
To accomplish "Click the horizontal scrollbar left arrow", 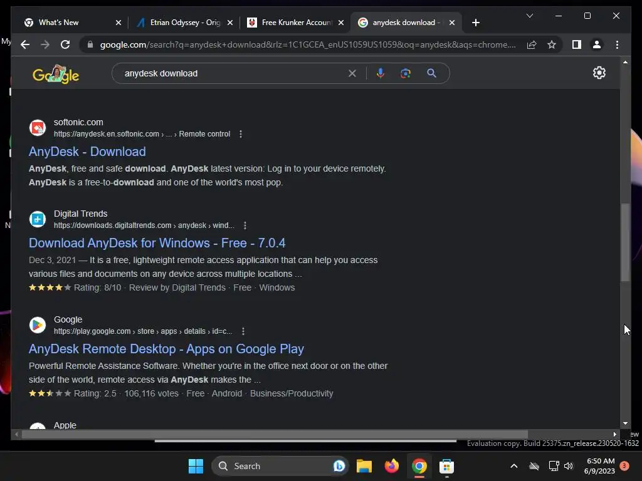I will pos(16,435).
